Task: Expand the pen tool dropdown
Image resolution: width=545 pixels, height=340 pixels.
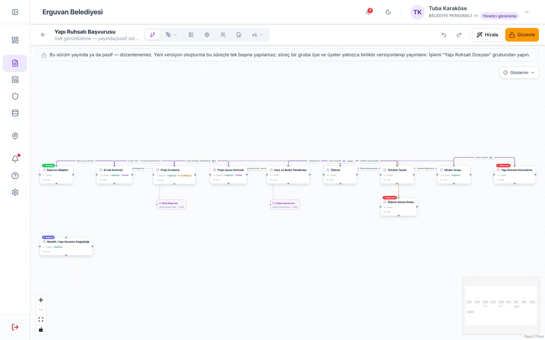Action: coord(171,35)
